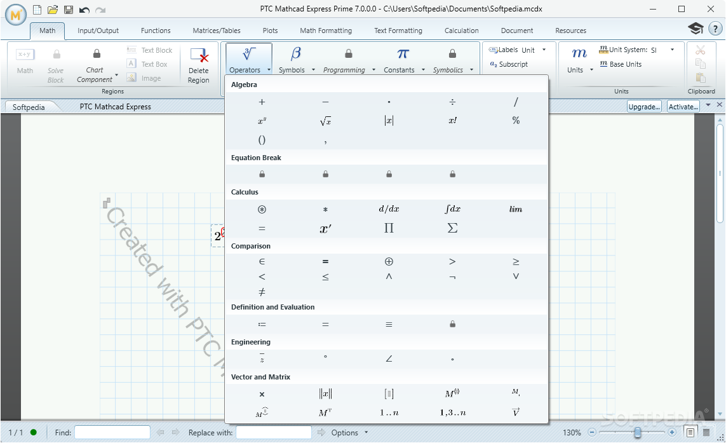The height and width of the screenshot is (443, 726).
Task: Insert the global definition ≡ operator
Action: click(x=389, y=324)
